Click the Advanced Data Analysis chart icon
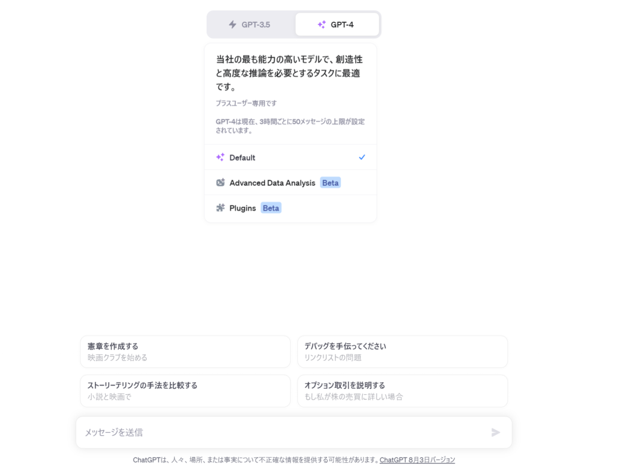Viewport: 619px width, 469px height. [220, 182]
